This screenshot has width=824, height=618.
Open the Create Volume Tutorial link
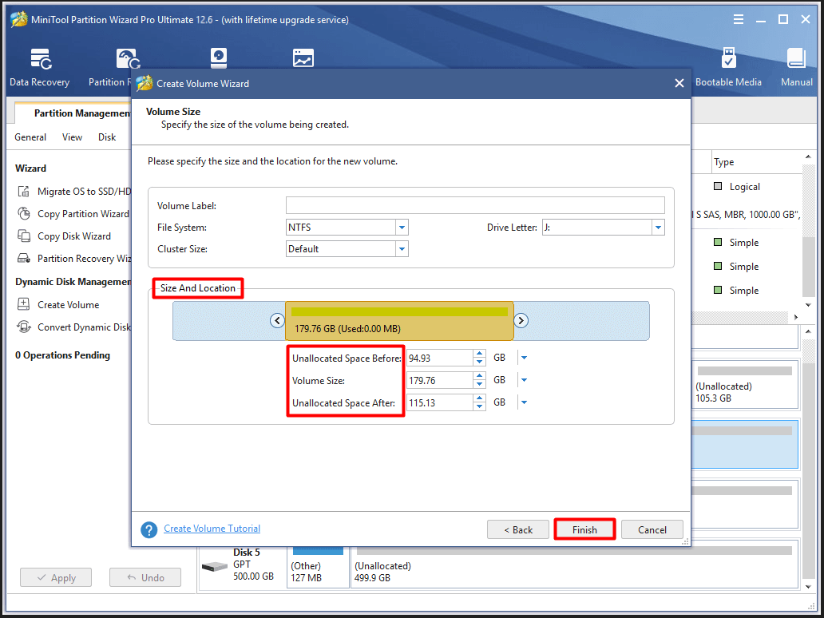212,529
